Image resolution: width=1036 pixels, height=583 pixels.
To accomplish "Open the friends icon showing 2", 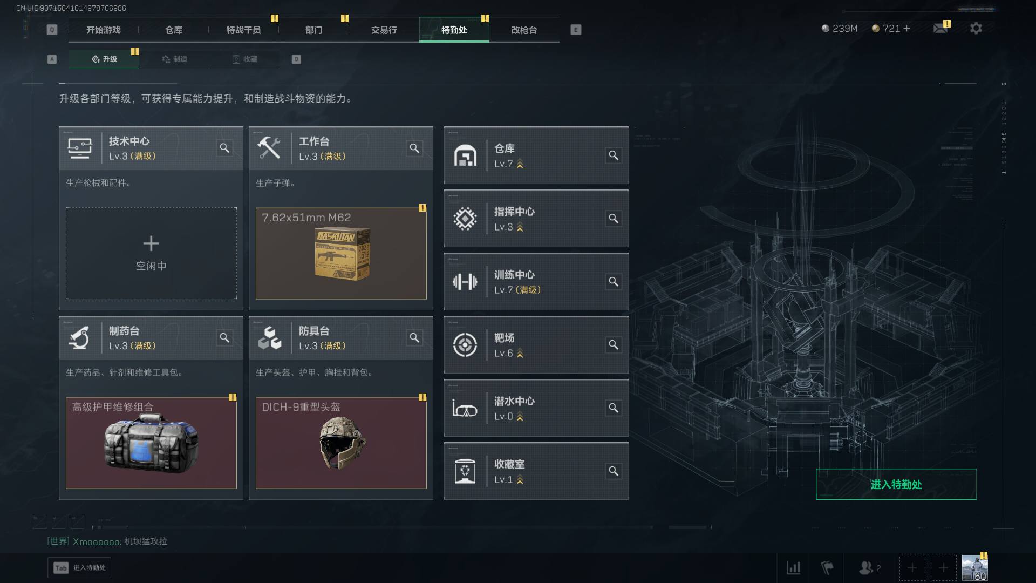I will click(x=870, y=568).
